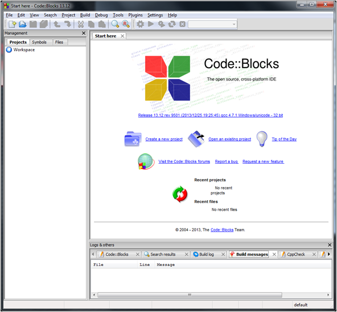Image resolution: width=337 pixels, height=312 pixels.
Task: Click the Release 13.12 version link
Action: point(211,115)
